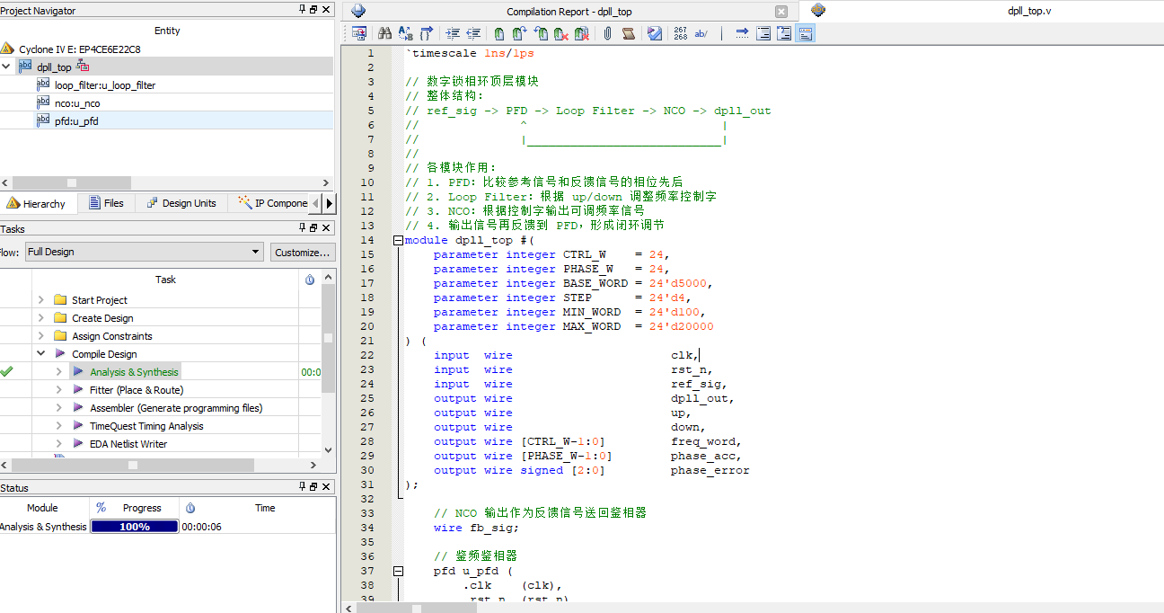Expand the Assign Constraints task
This screenshot has width=1164, height=613.
(x=40, y=336)
